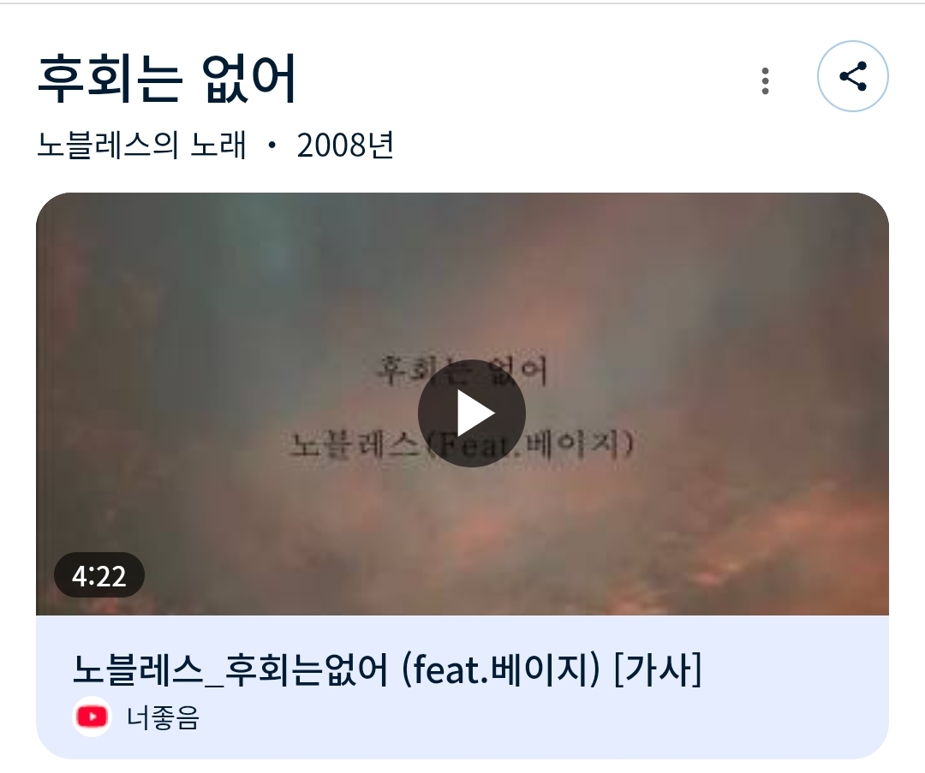Click the circular share button
Image resolution: width=925 pixels, height=773 pixels.
(852, 76)
